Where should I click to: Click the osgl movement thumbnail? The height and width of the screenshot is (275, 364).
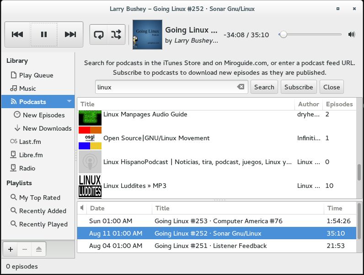click(90, 138)
